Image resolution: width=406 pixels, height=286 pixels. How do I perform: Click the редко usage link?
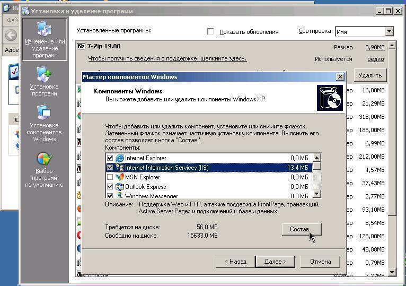[x=375, y=59]
